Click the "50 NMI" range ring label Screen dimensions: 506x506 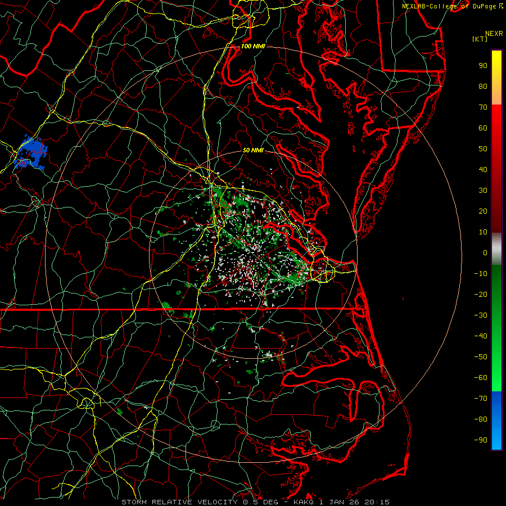[x=253, y=150]
